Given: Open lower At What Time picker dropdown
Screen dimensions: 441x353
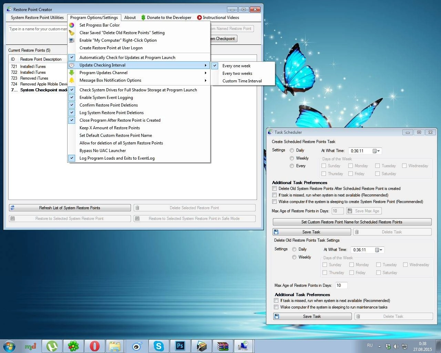Looking at the screenshot, I should (x=379, y=250).
